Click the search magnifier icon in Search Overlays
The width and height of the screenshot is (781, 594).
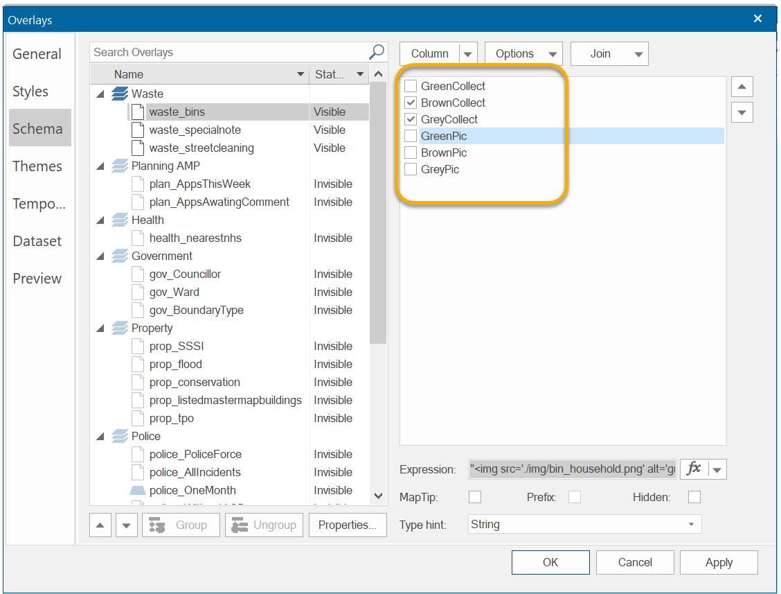click(x=376, y=52)
